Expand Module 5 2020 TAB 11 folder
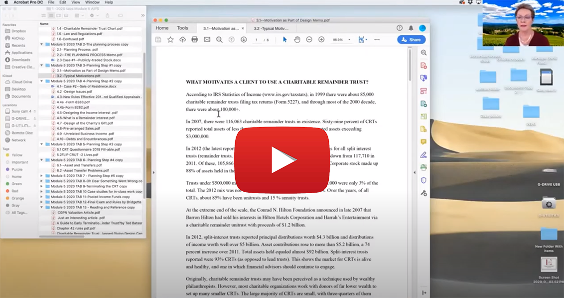Viewport: 564px width, 298px height. [42, 197]
